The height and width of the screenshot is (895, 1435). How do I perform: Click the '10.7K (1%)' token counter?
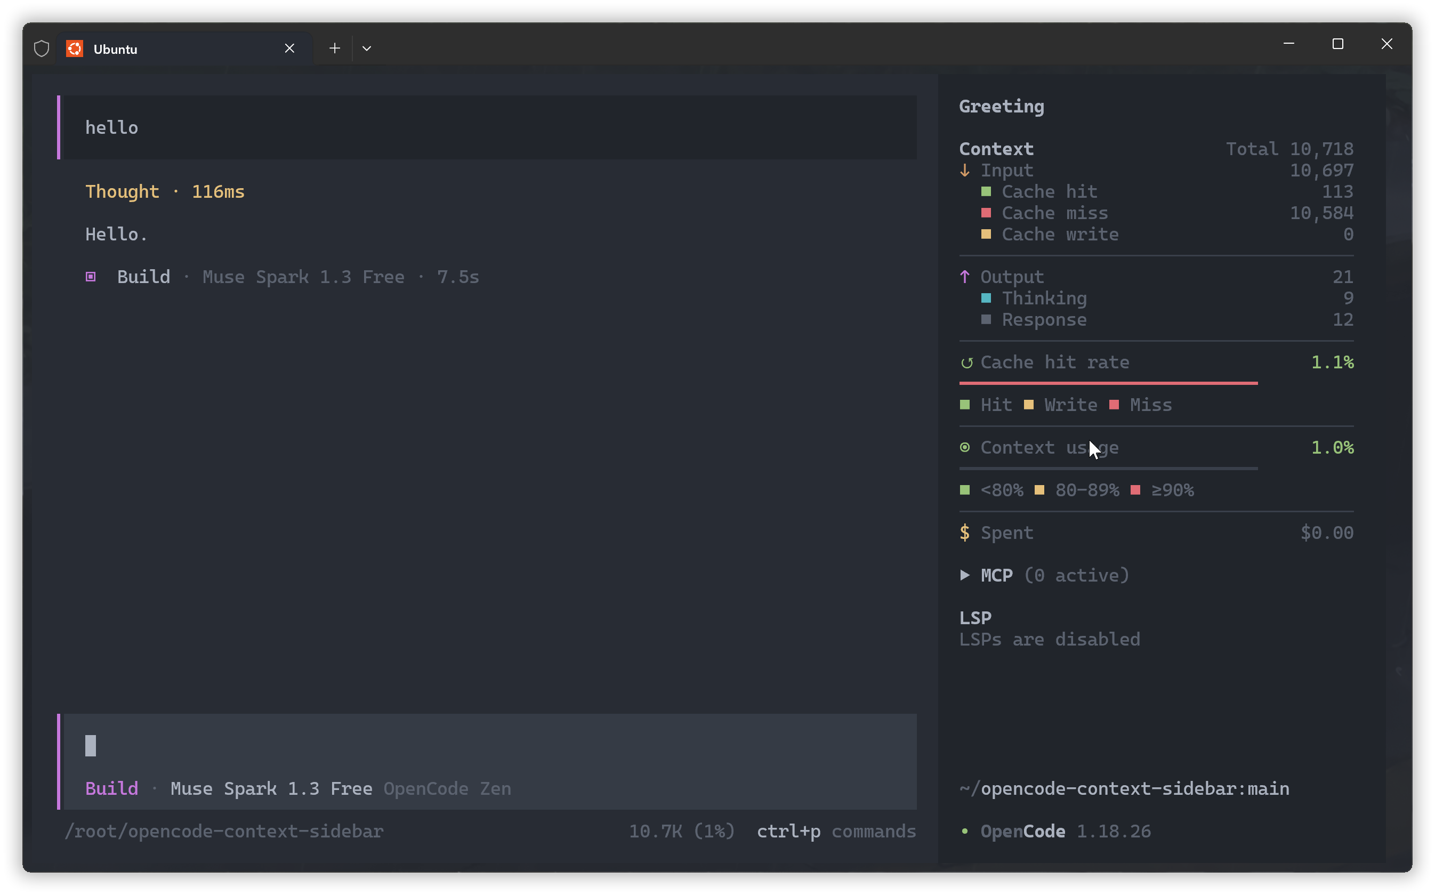pyautogui.click(x=682, y=831)
